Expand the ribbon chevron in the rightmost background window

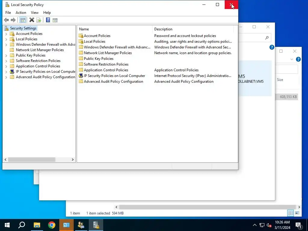(292, 59)
